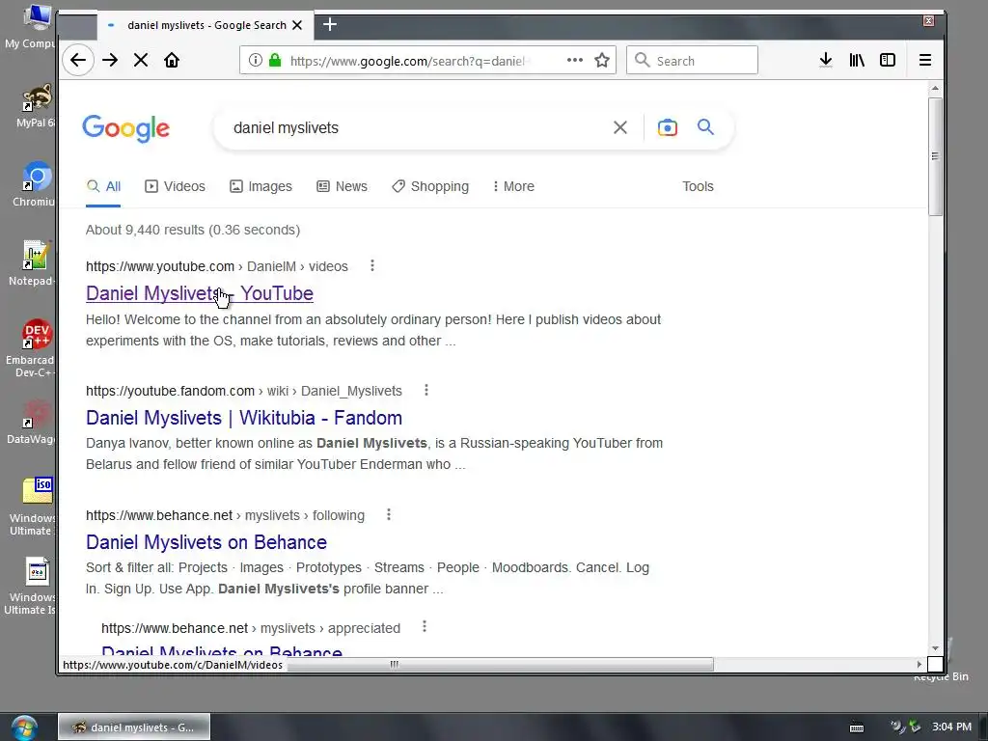Click the taskbar clock showing 3:04 PM
988x741 pixels.
[951, 727]
